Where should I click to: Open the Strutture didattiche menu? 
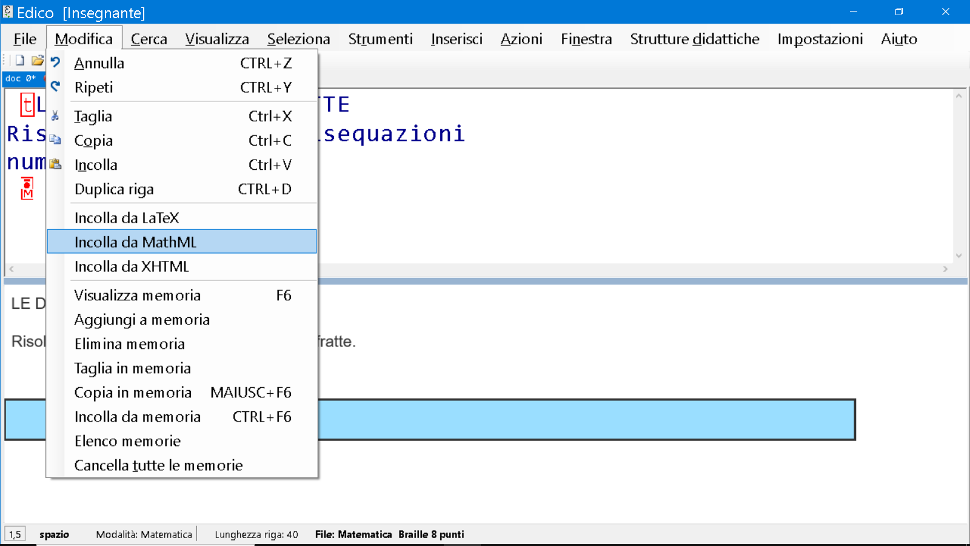coord(695,39)
